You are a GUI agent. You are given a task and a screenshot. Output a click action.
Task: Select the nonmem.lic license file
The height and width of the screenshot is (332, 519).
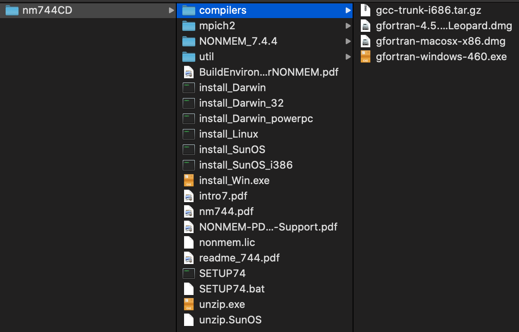pos(227,242)
